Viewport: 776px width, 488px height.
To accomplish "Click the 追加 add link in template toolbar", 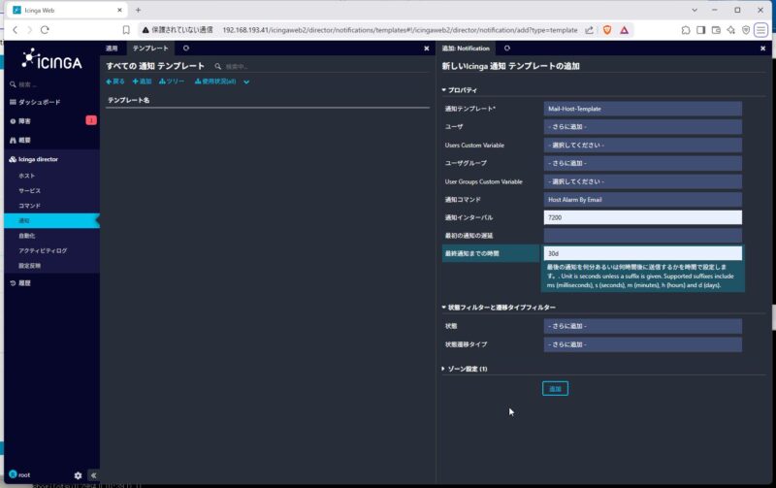I will click(142, 81).
